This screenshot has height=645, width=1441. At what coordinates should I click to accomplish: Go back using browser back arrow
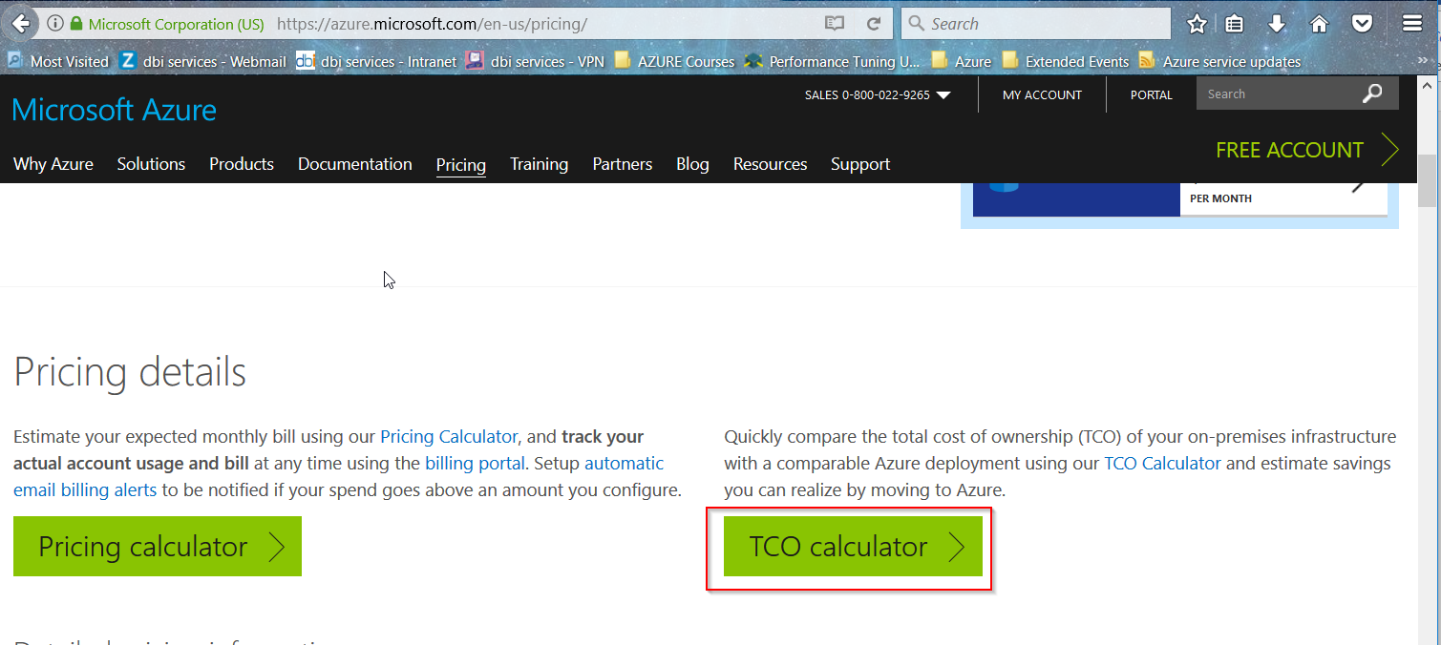pyautogui.click(x=20, y=24)
